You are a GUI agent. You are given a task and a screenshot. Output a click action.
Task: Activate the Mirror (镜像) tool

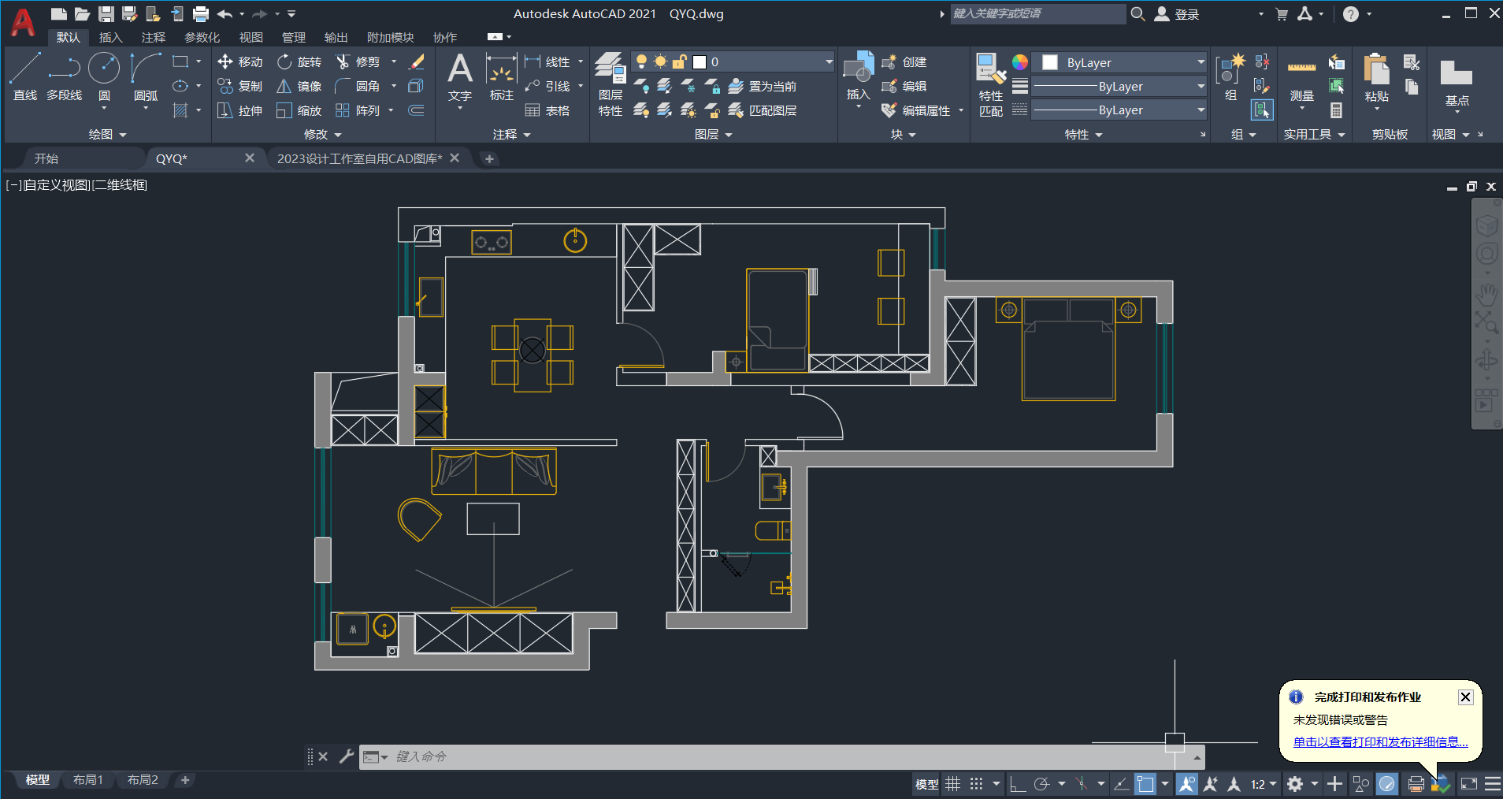[x=299, y=86]
